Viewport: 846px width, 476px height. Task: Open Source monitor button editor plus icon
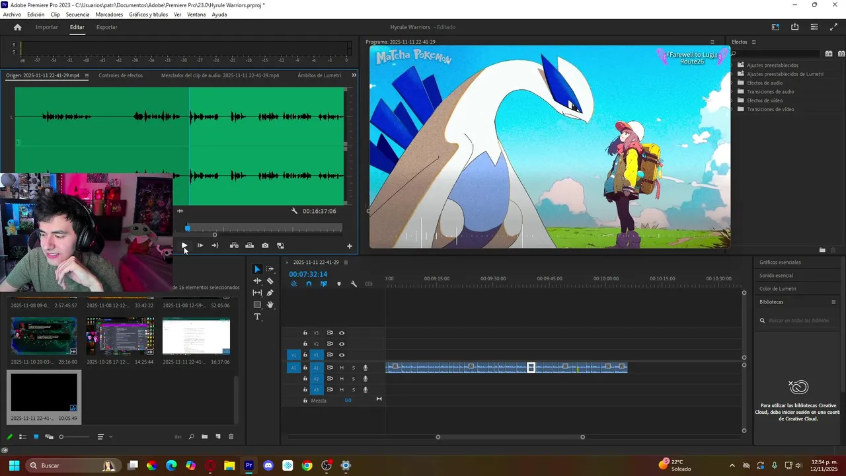tap(350, 246)
